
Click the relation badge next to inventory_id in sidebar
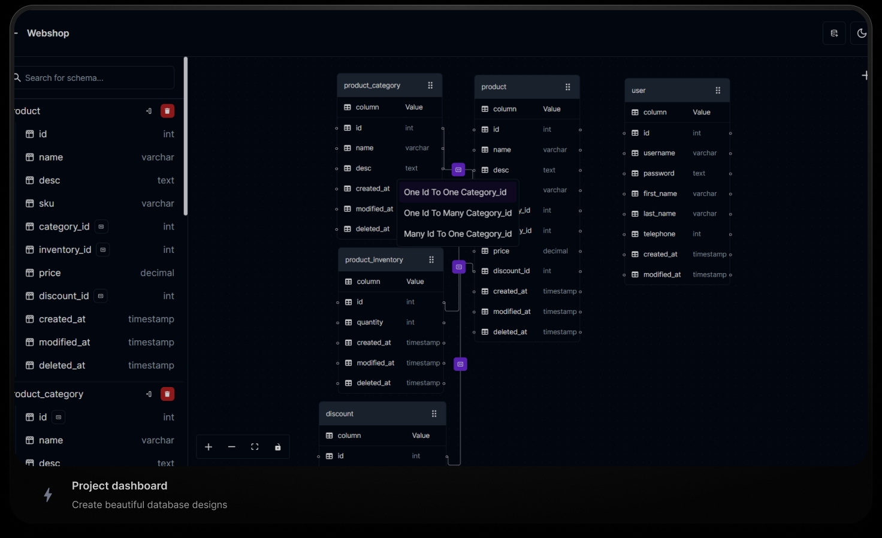(103, 250)
